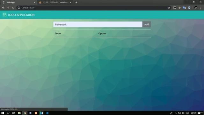Switch to the 127.0.0.1 tododb phpMyAdmin tab
Screen dimensions: 204x115
55,2
